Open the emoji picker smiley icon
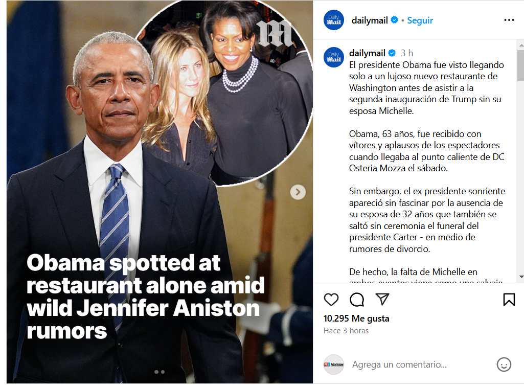Viewport: 524px width, 387px height. (x=504, y=365)
